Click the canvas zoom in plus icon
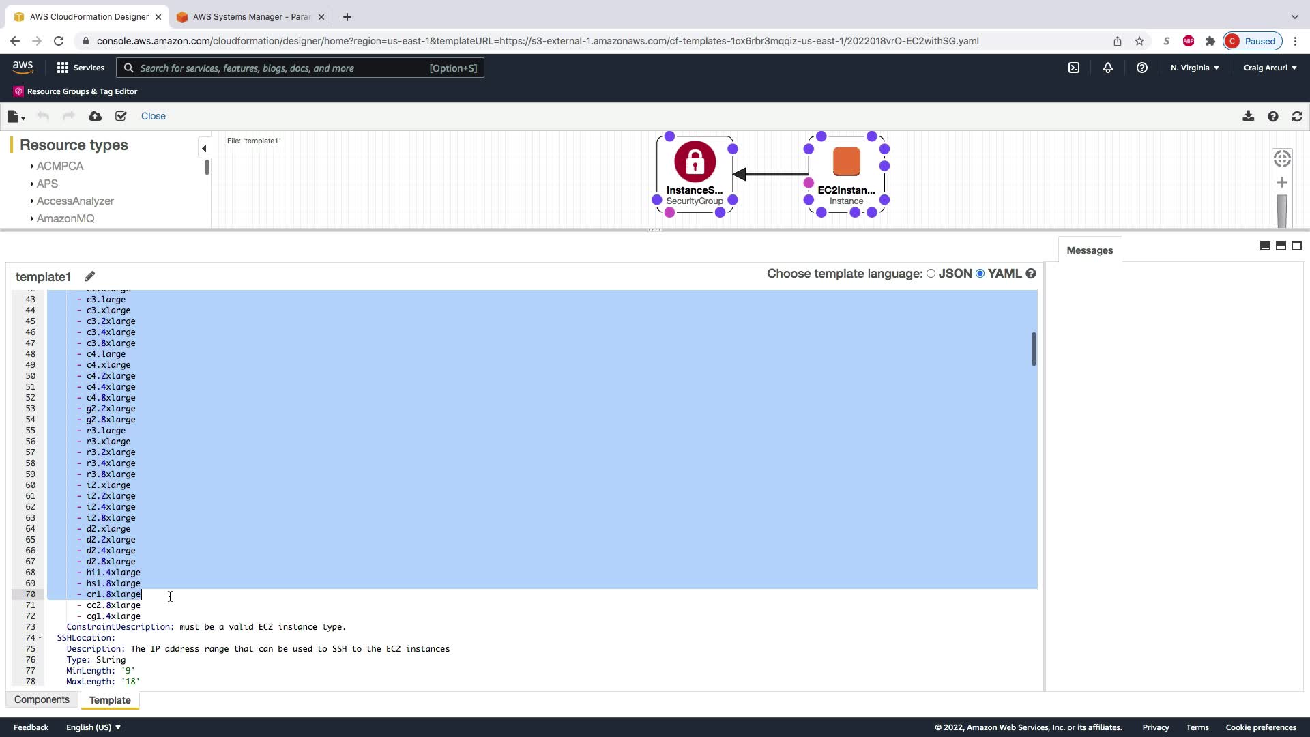1310x737 pixels. point(1282,182)
